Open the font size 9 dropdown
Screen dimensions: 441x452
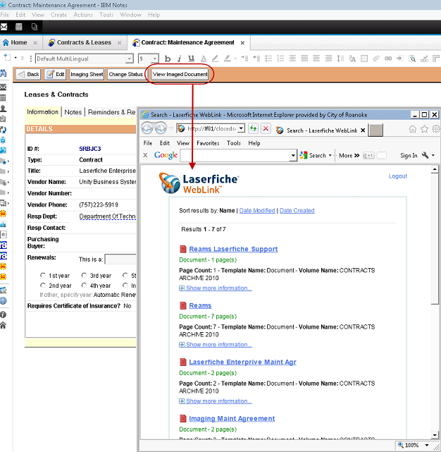(x=155, y=59)
